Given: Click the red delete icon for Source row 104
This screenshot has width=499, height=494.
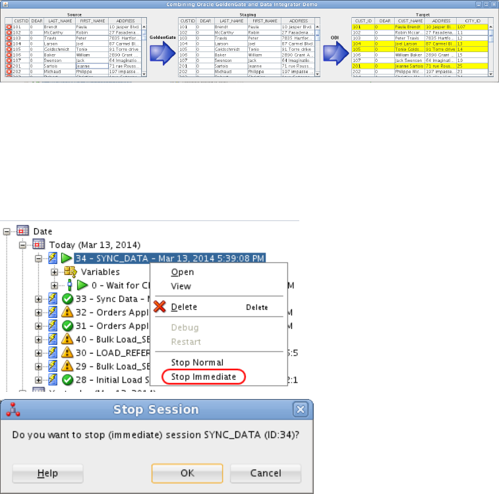Looking at the screenshot, I should 9,44.
